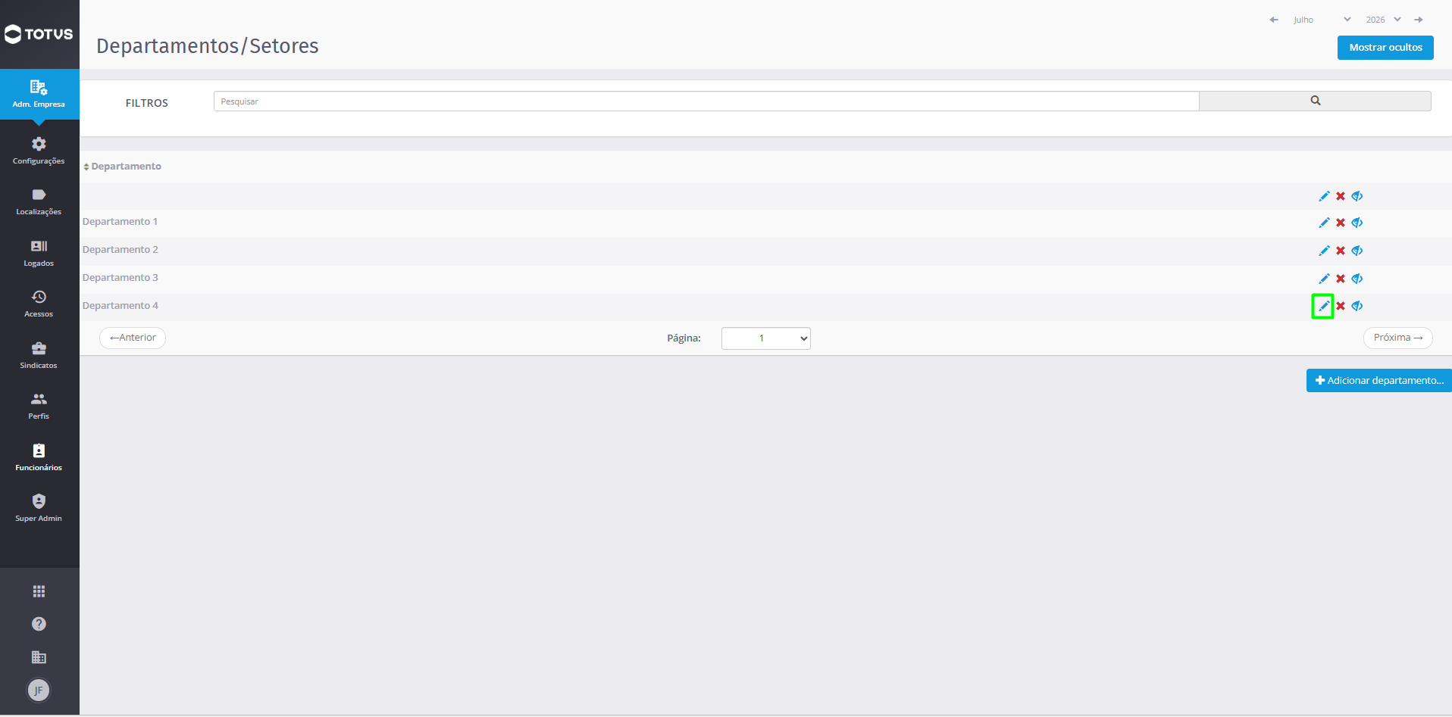Open the Página number dropdown

pyautogui.click(x=765, y=338)
